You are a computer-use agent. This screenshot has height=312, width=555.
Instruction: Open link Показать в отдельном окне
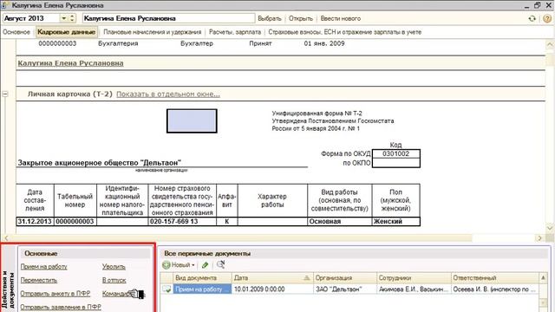168,94
